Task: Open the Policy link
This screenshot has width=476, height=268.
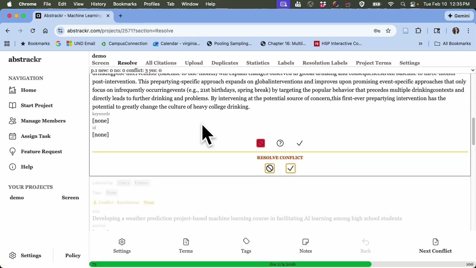Action: click(73, 255)
